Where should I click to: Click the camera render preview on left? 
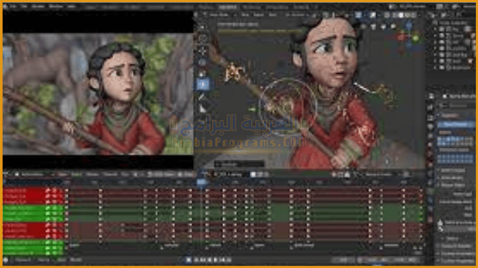click(x=98, y=94)
